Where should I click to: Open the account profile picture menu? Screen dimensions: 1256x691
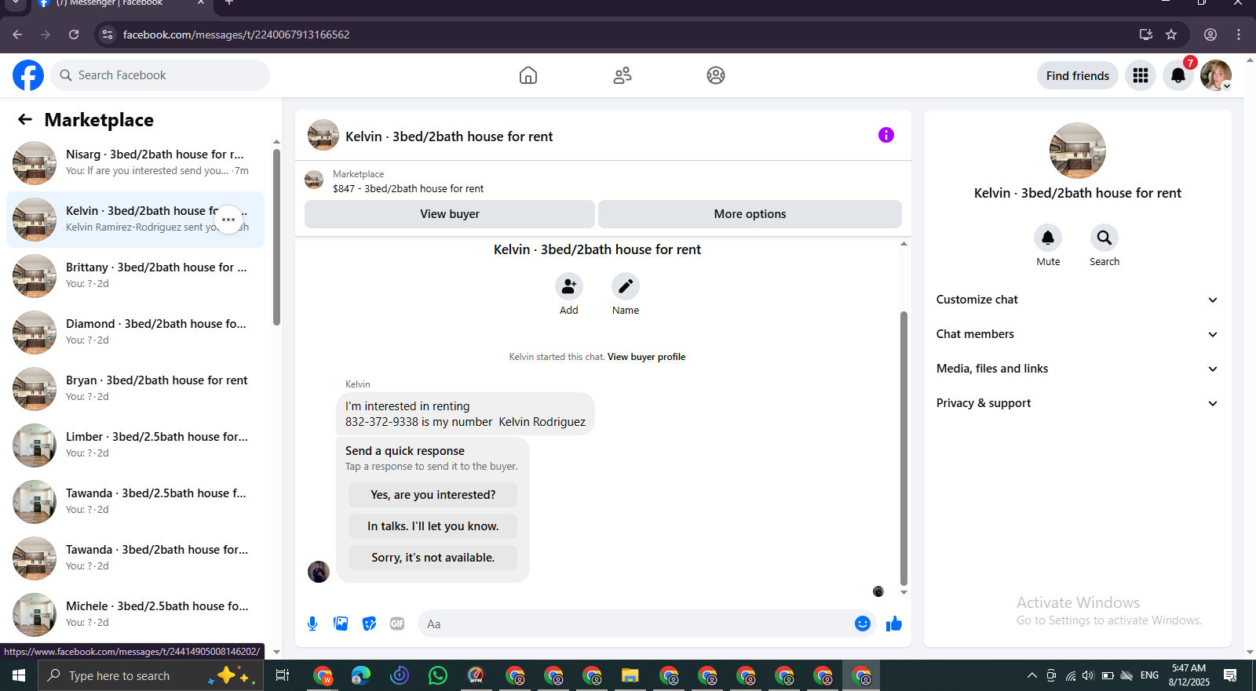[x=1216, y=75]
